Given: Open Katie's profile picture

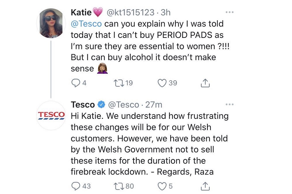Looking at the screenshot, I should pyautogui.click(x=51, y=23).
